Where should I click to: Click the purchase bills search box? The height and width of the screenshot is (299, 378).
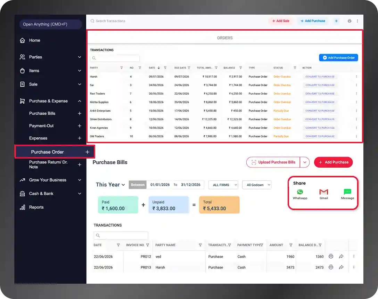coord(121,235)
